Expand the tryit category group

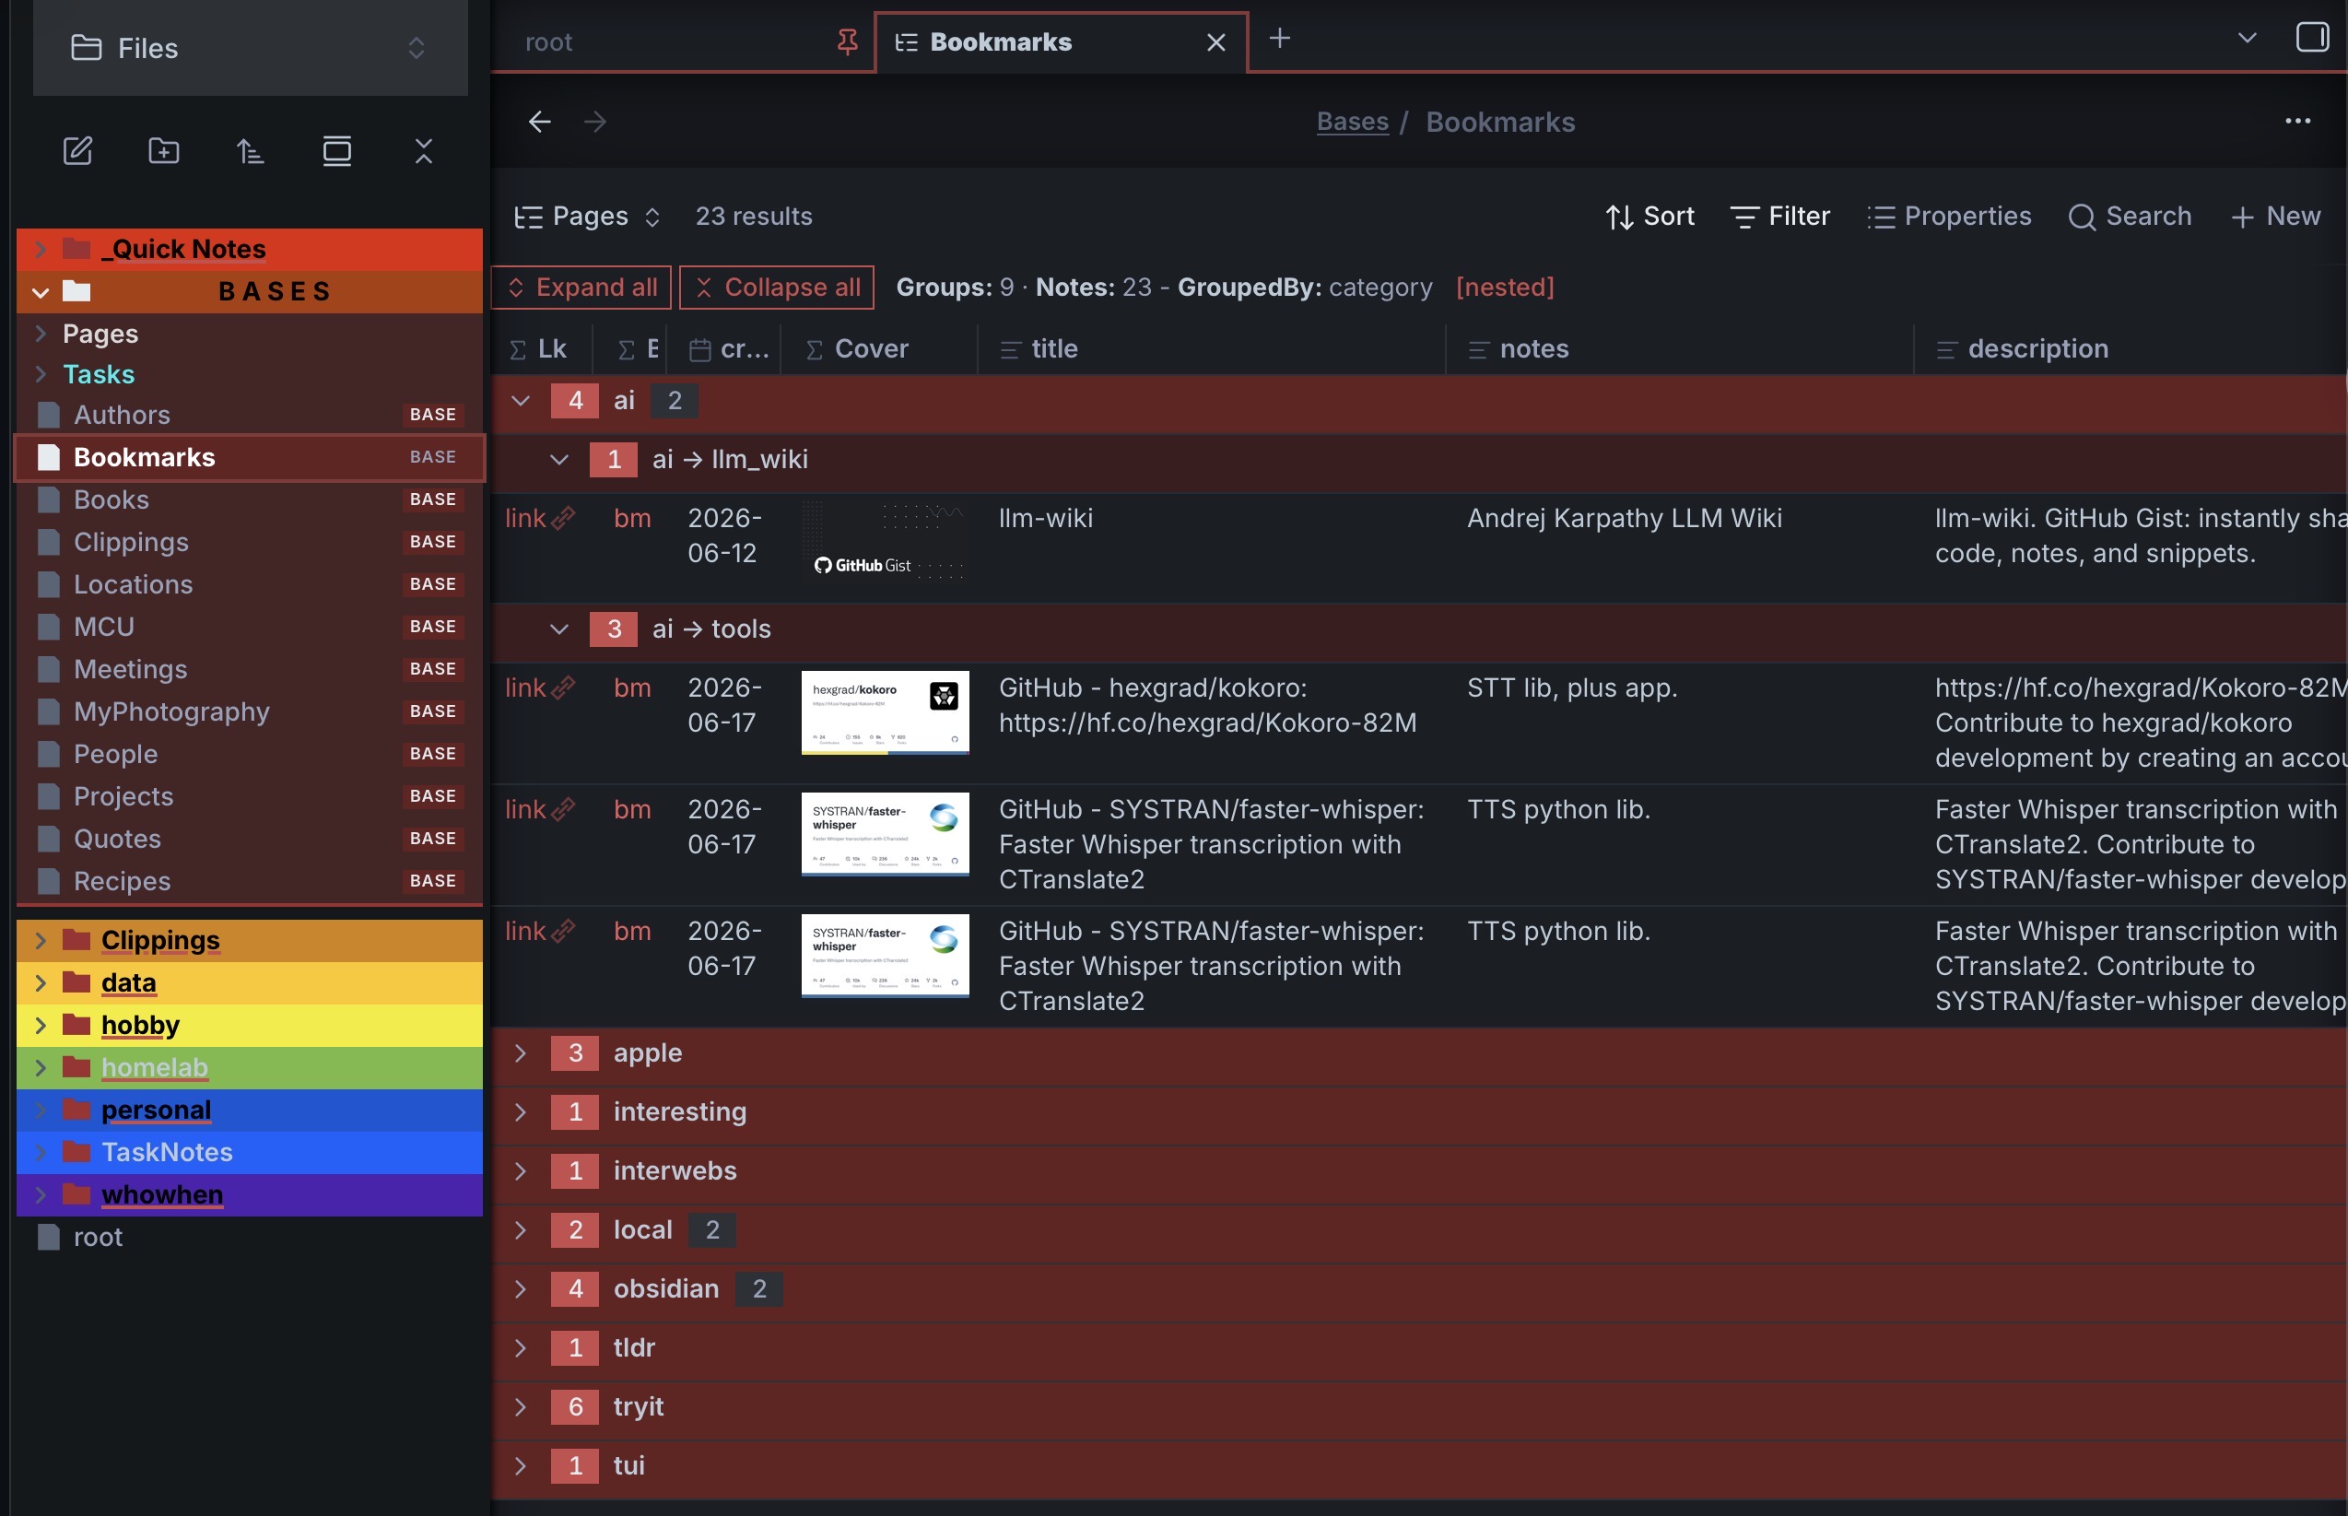tap(521, 1406)
